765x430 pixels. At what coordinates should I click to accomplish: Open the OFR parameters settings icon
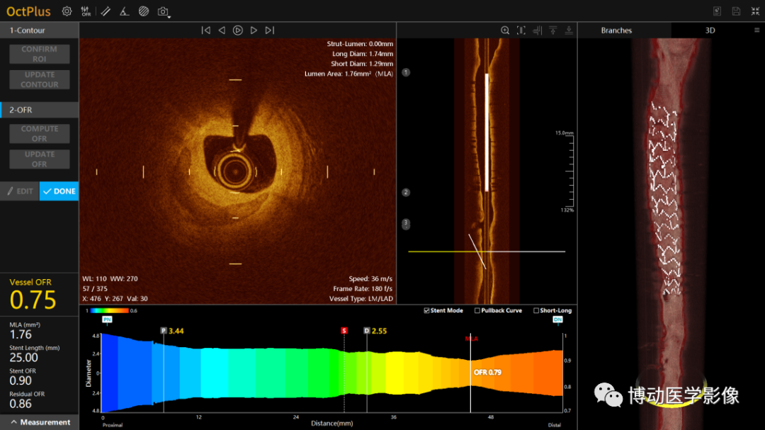point(86,11)
